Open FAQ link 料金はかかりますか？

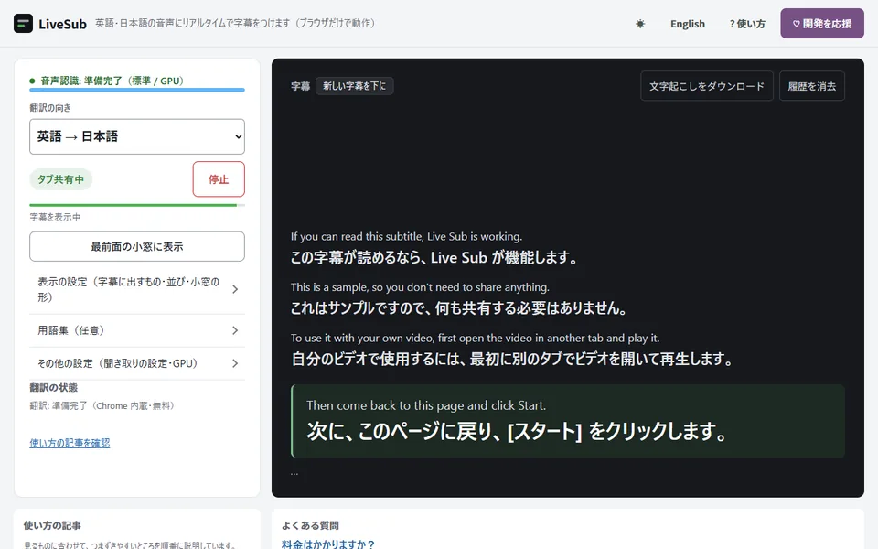tap(328, 544)
